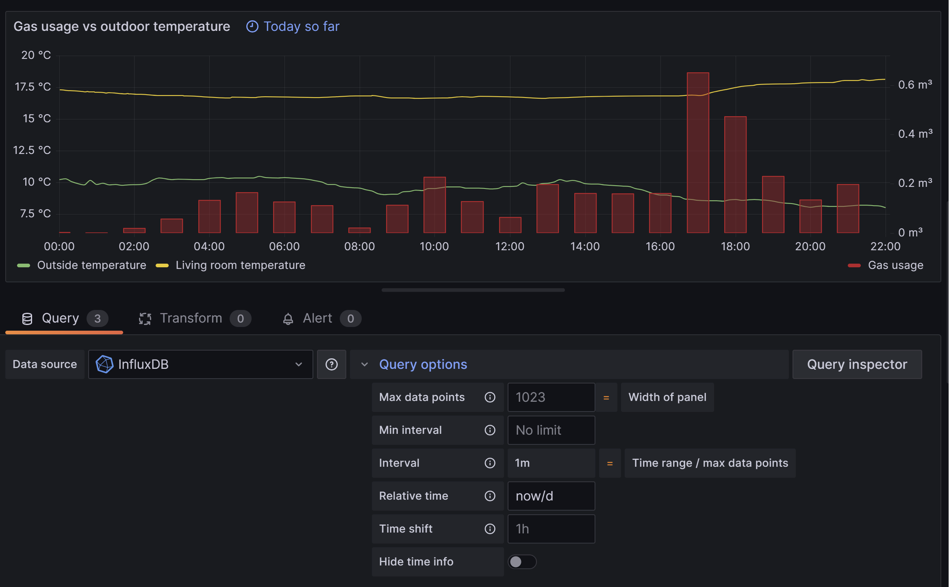Show info for Time shift

(x=490, y=529)
